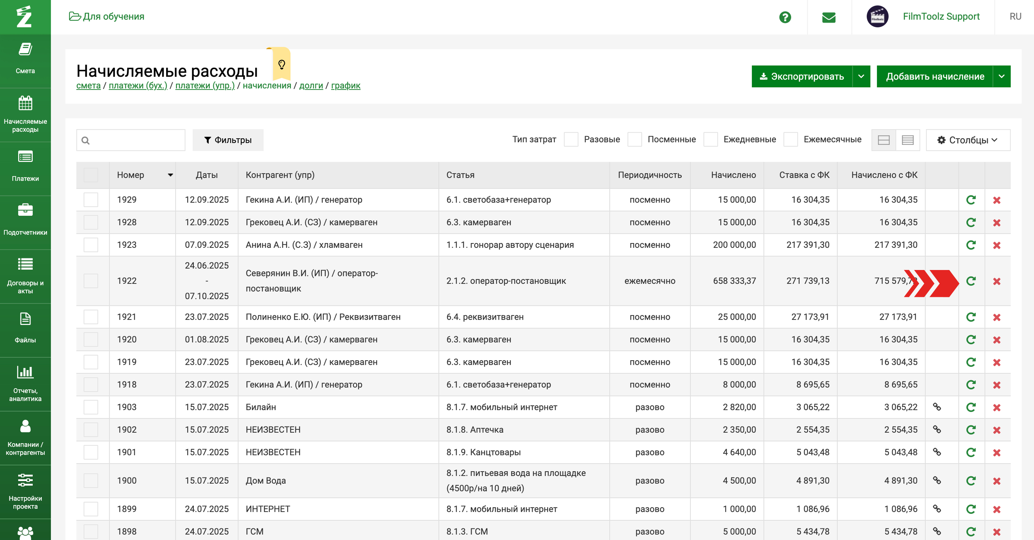
Task: Open Настройки проекта section
Action: click(25, 492)
